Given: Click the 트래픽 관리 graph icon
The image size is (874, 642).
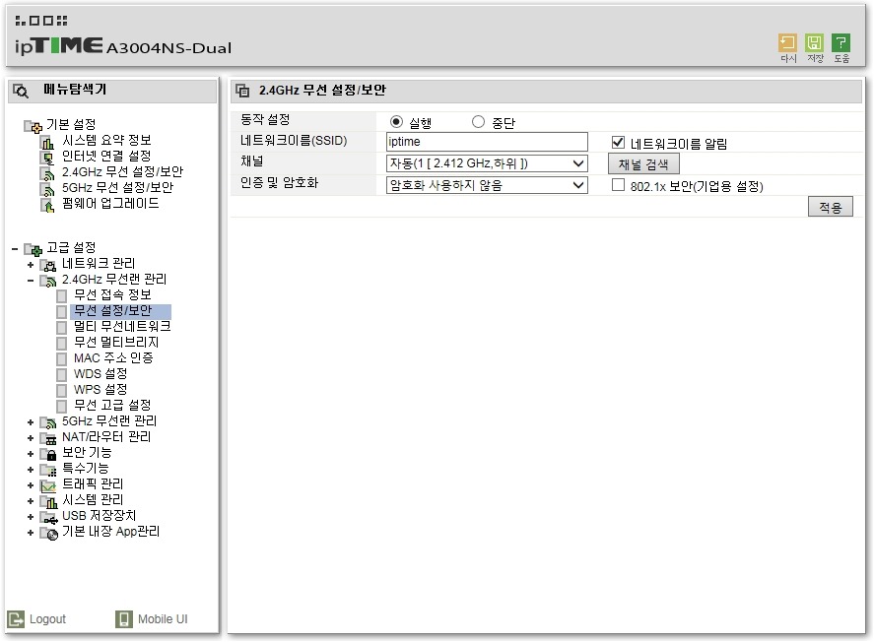Looking at the screenshot, I should (48, 486).
